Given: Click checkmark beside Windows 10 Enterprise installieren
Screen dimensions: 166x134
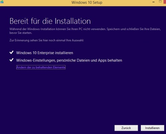Looking at the screenshot, I should pos(12,52).
